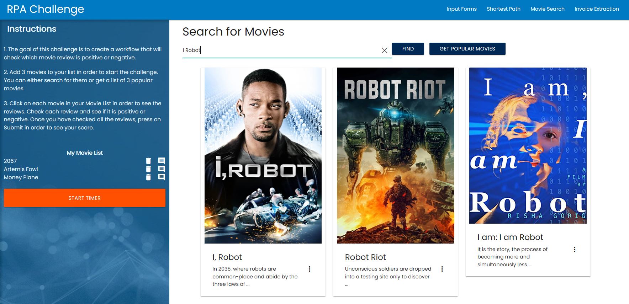Image resolution: width=629 pixels, height=304 pixels.
Task: Go to the Input Forms page
Action: pyautogui.click(x=461, y=9)
